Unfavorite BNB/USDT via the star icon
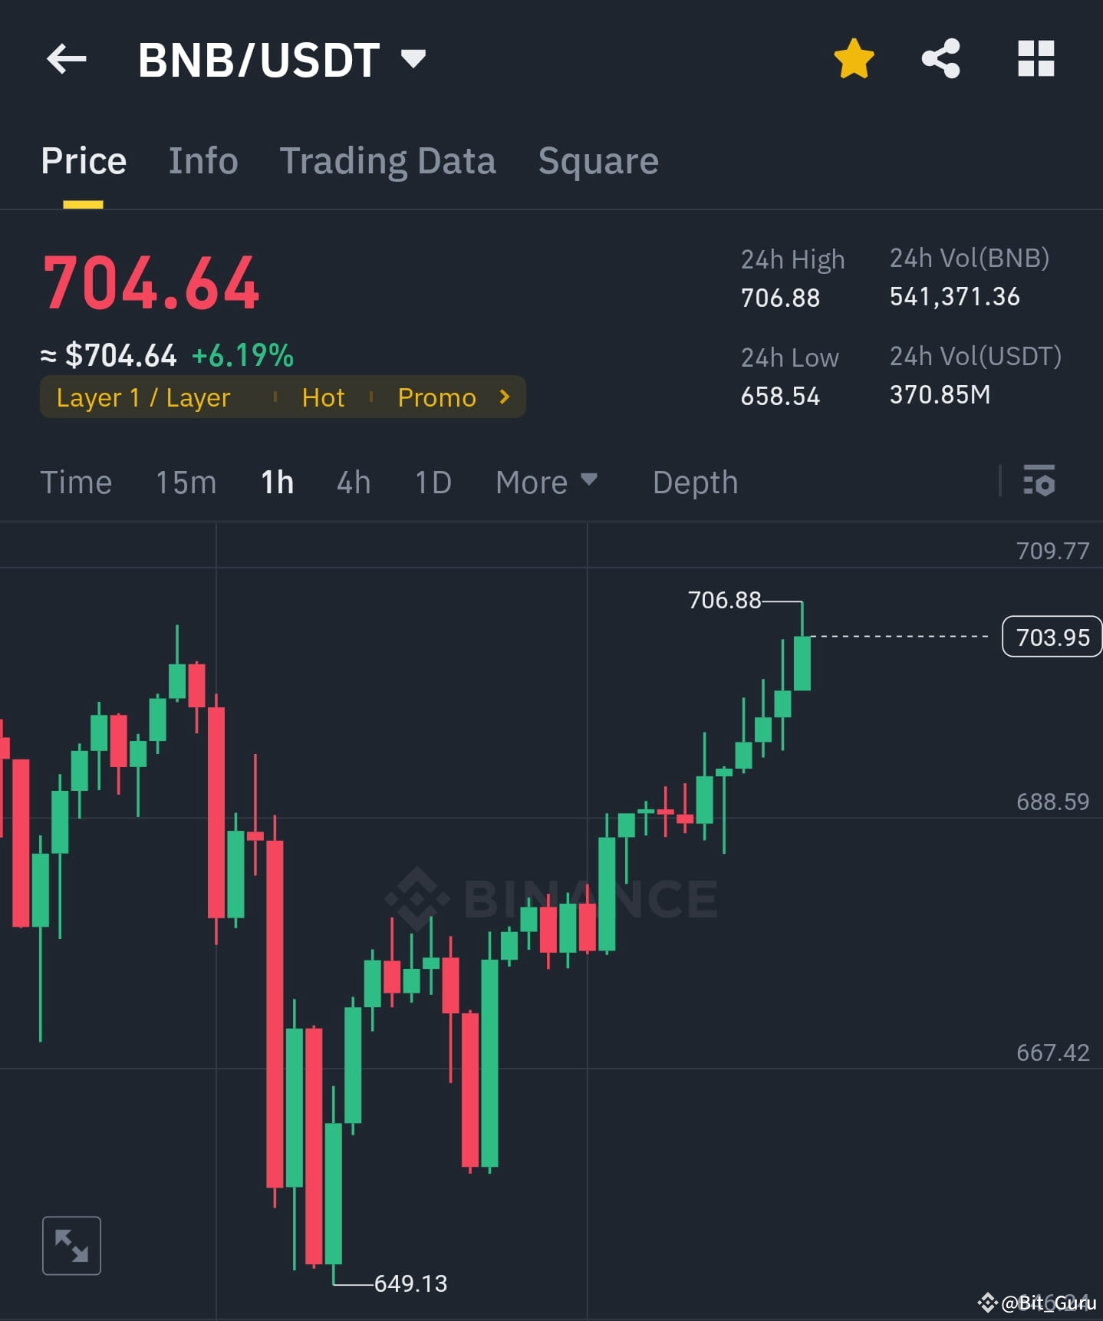The width and height of the screenshot is (1103, 1321). pos(854,57)
